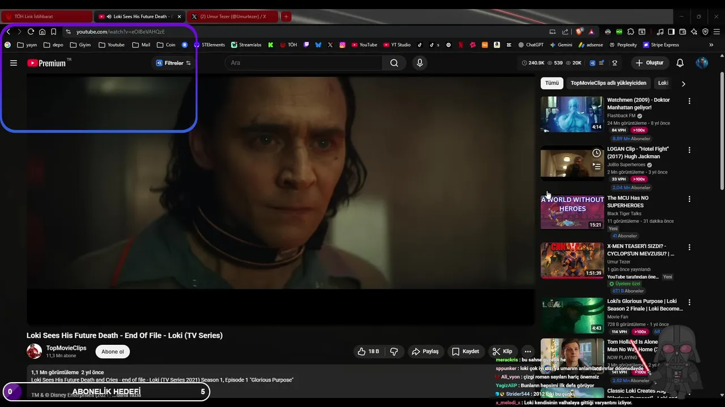The image size is (725, 407).
Task: Open the ChatGPT bookmark
Action: coord(530,45)
